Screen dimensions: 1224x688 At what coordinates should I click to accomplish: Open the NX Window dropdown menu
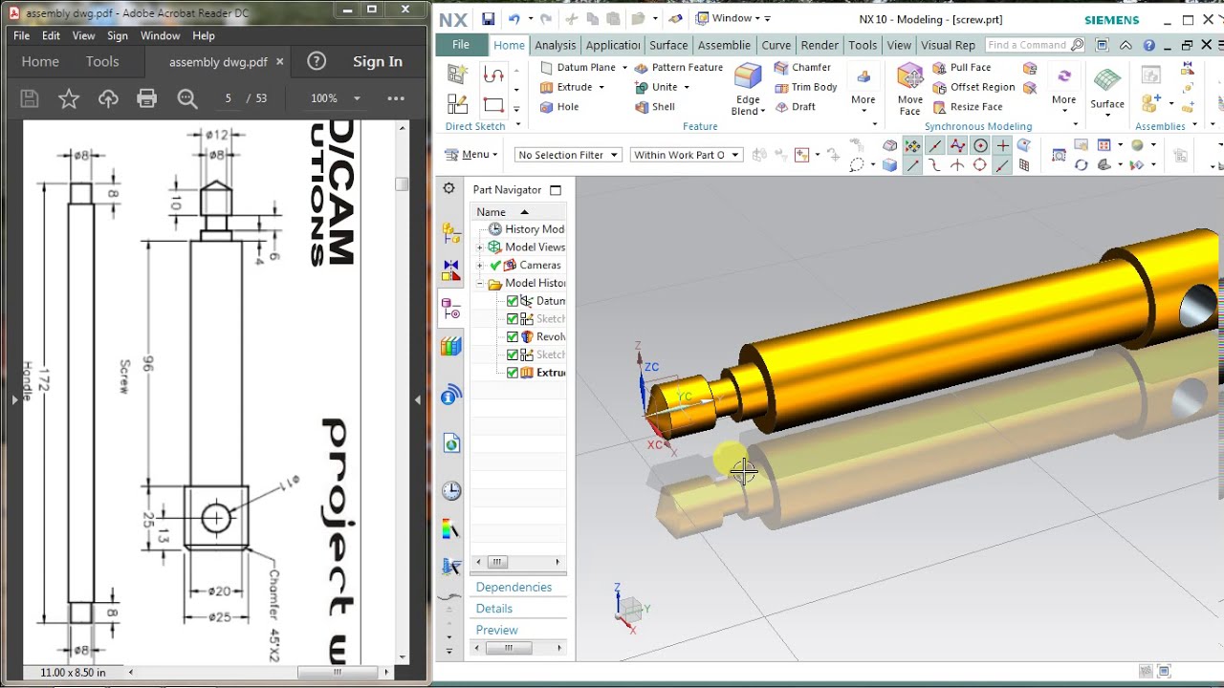coord(733,18)
